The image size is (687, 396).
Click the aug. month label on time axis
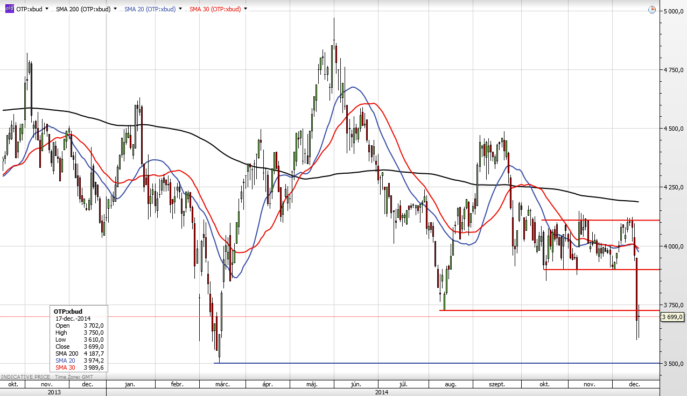click(451, 385)
